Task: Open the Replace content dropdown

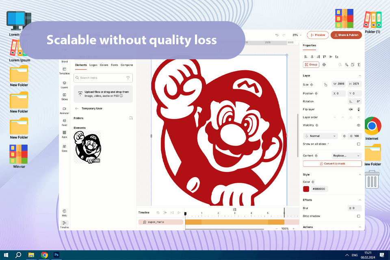Action: point(347,156)
